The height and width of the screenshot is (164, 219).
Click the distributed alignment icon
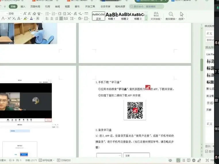coord(66,18)
